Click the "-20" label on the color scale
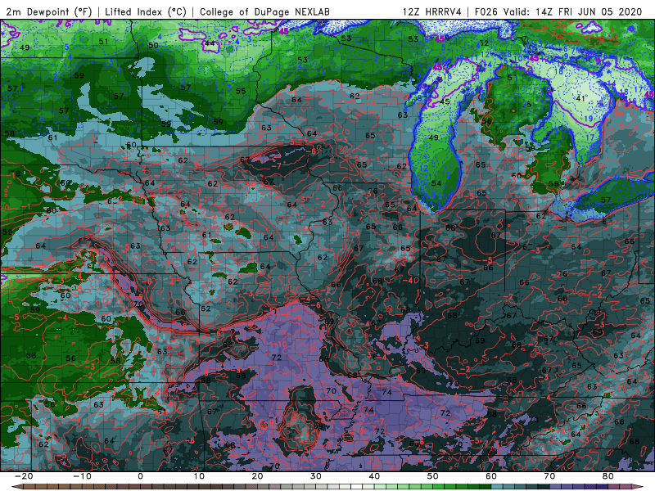 [x=24, y=476]
